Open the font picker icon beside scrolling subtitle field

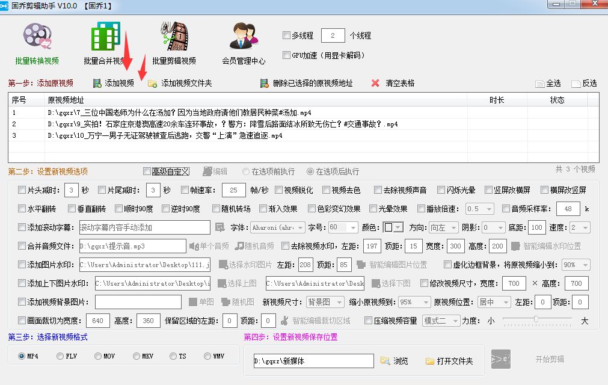[x=220, y=227]
